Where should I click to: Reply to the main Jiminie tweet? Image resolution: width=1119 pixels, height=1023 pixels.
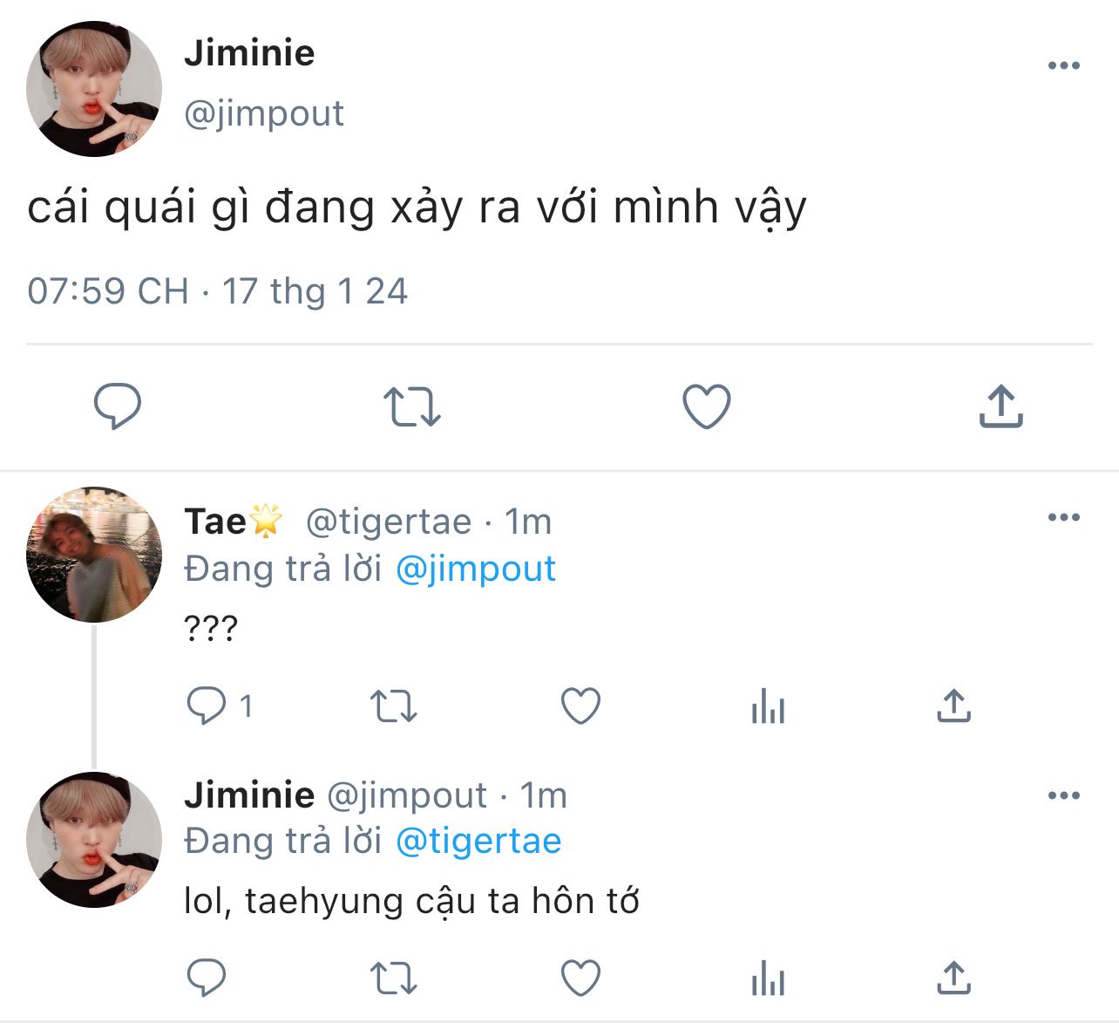tap(117, 406)
